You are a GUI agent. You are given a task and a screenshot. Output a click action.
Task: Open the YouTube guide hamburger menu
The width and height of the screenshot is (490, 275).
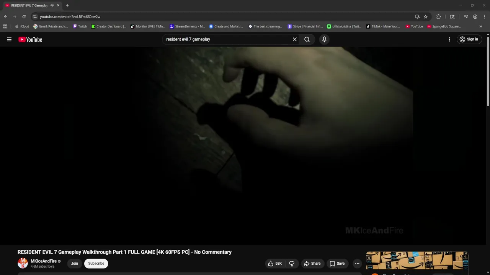tap(9, 39)
